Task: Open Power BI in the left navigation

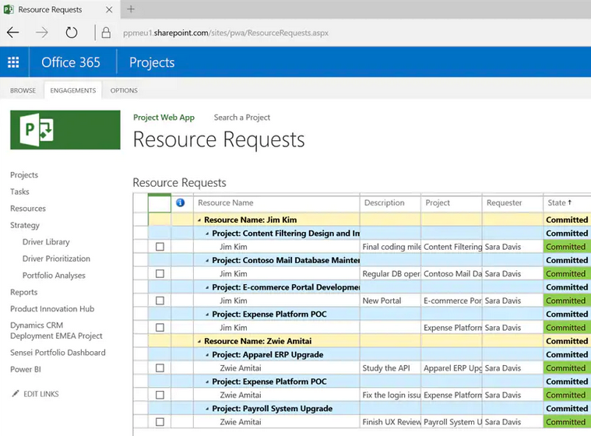Action: tap(26, 369)
